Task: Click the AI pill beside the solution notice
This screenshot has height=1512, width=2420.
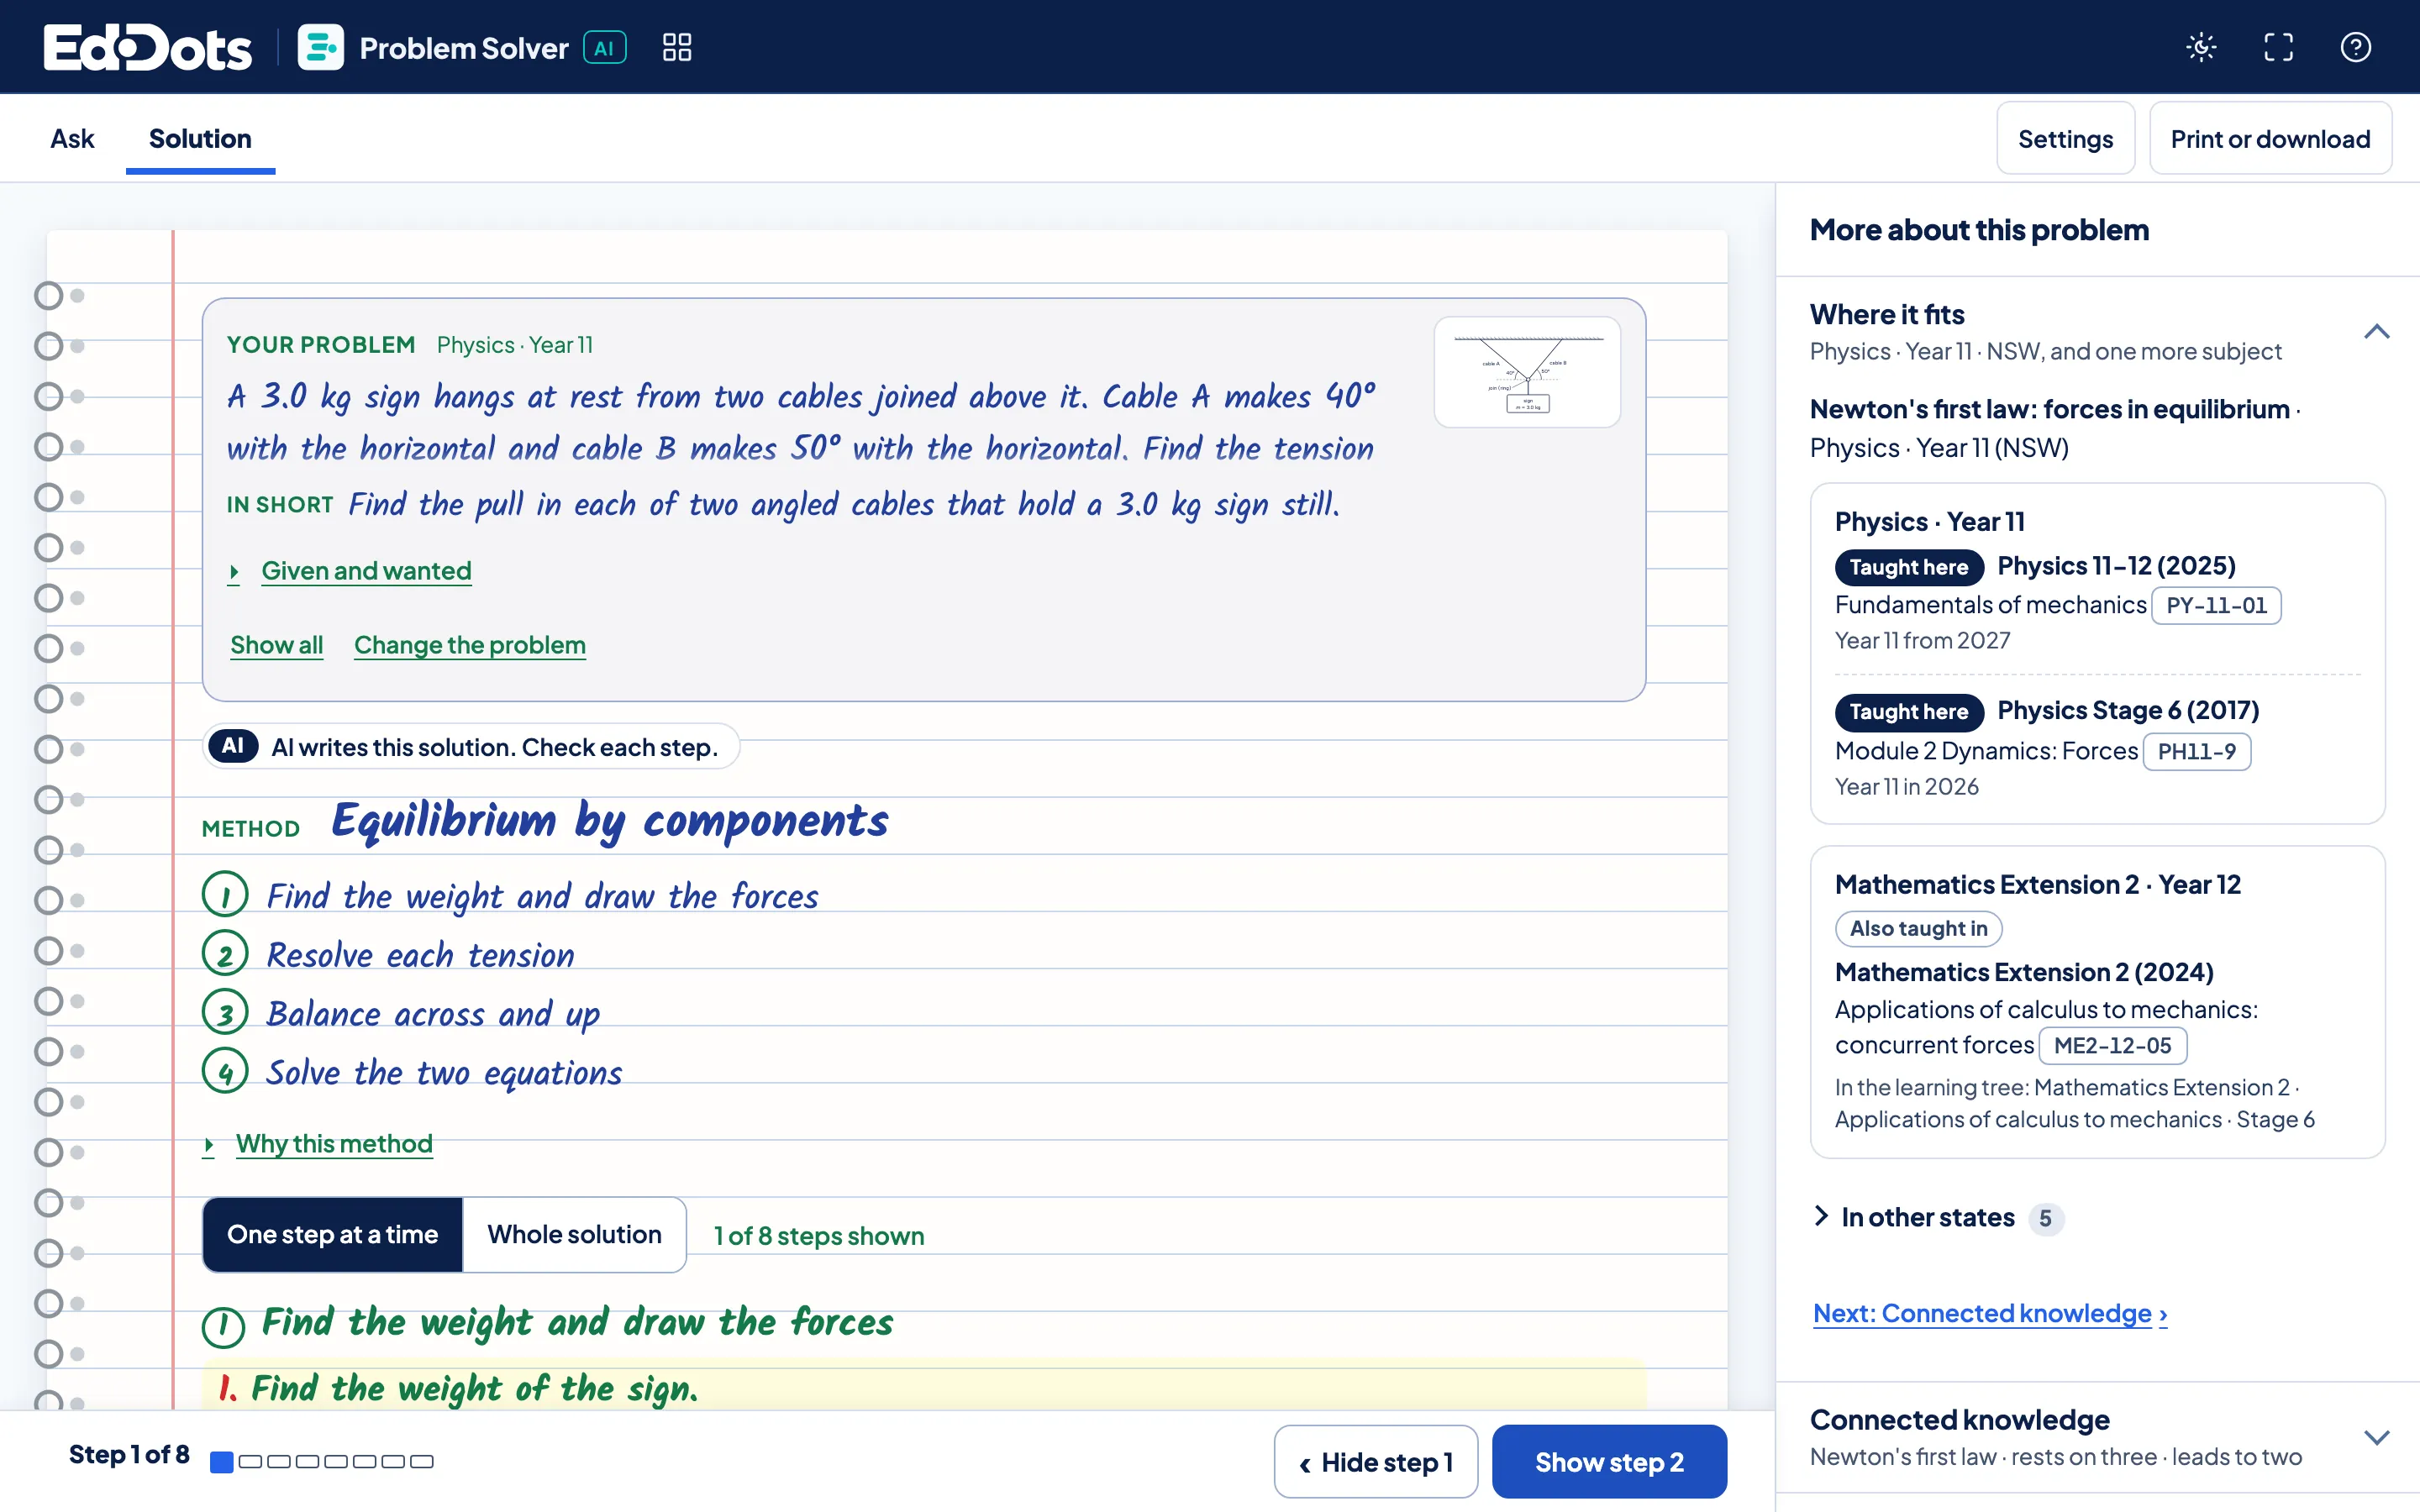Action: tap(233, 746)
